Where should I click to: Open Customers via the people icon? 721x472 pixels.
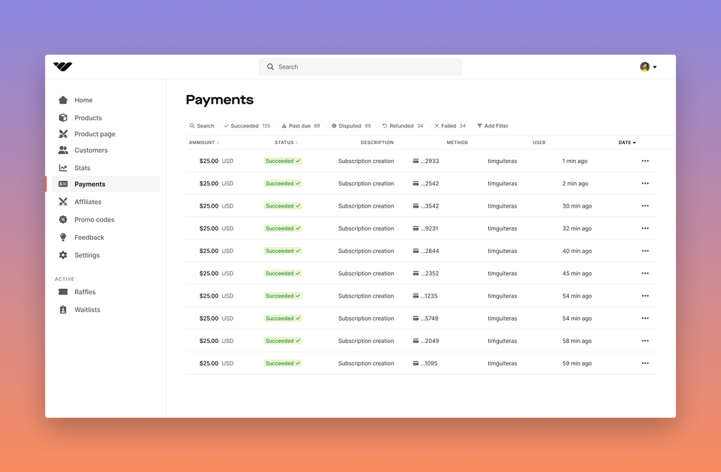pyautogui.click(x=63, y=150)
